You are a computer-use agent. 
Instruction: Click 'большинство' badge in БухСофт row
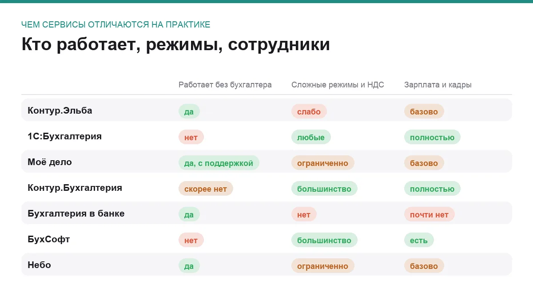[x=324, y=240]
